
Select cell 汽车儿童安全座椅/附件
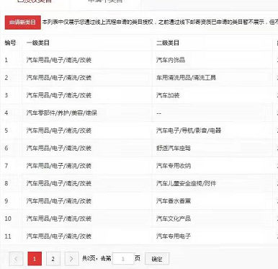click(x=186, y=183)
